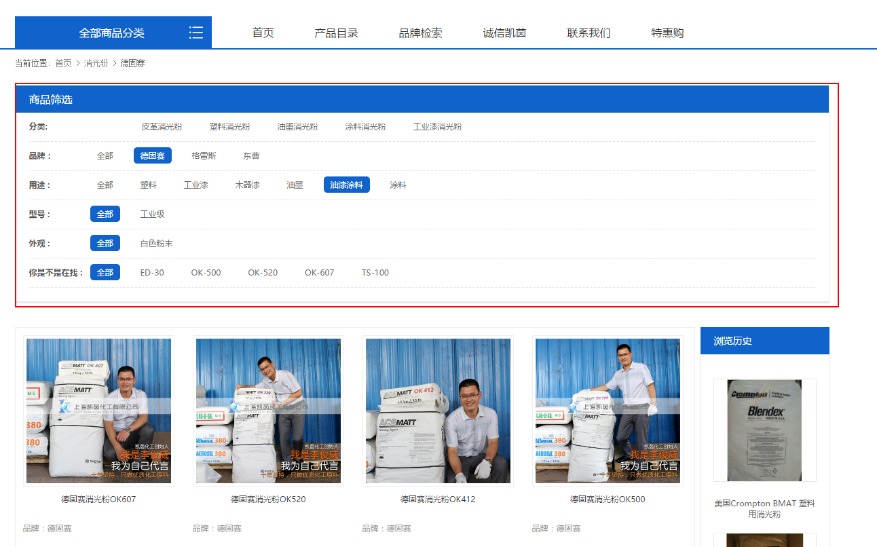The image size is (877, 547).
Task: Select 全部 under the 品牌 filter
Action: [105, 156]
